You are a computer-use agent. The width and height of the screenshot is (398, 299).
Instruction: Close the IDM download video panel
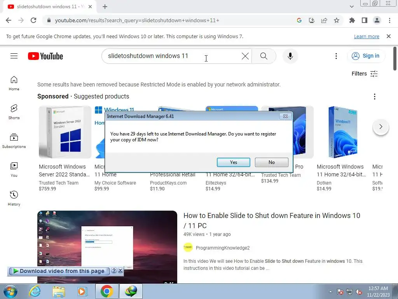click(120, 271)
